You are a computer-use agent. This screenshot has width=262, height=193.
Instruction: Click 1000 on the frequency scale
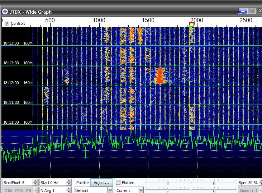[x=99, y=20]
